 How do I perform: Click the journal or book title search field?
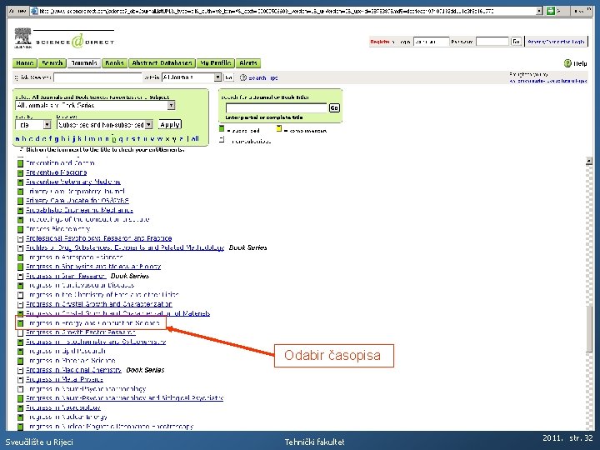tap(277, 108)
